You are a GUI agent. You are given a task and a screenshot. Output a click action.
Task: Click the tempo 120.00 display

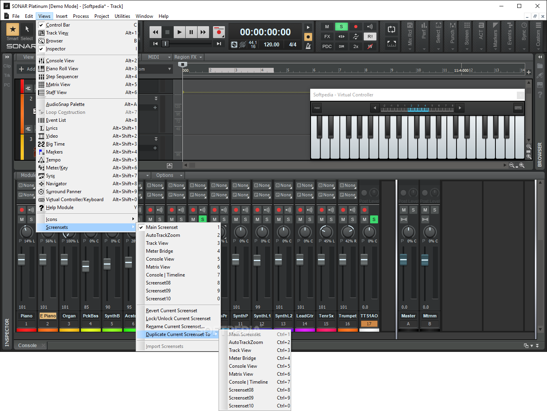pos(271,45)
